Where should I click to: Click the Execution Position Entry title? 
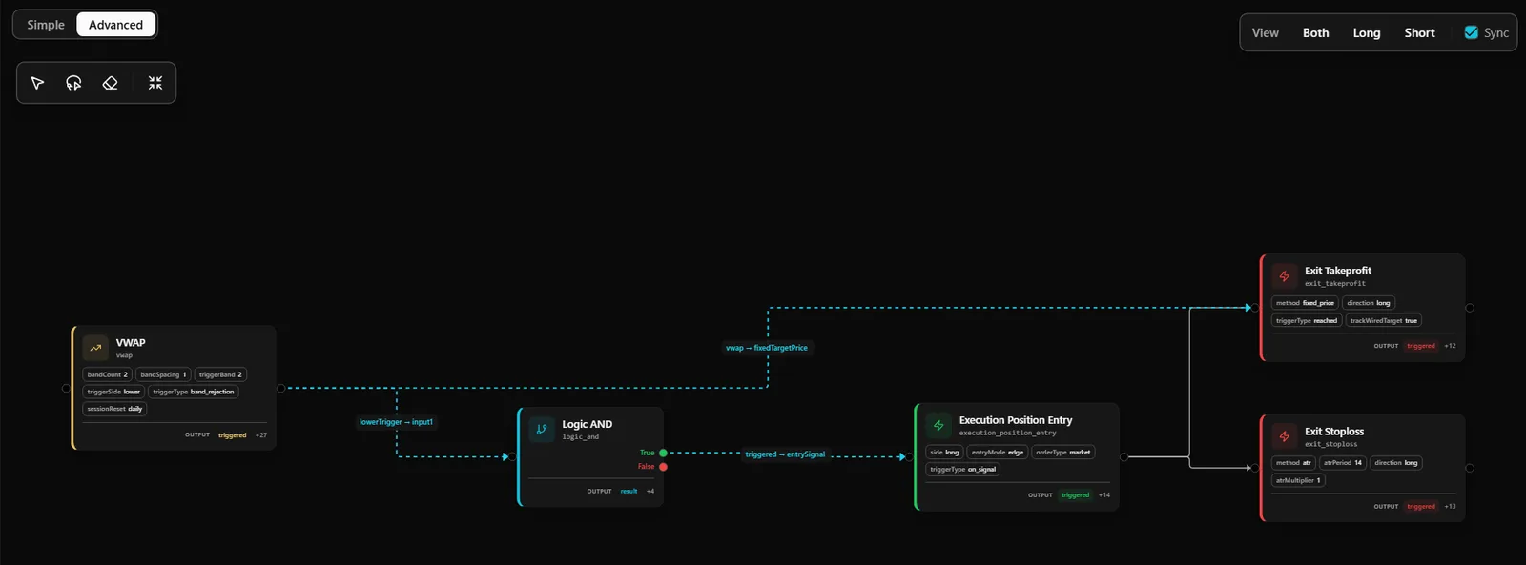coord(1016,420)
